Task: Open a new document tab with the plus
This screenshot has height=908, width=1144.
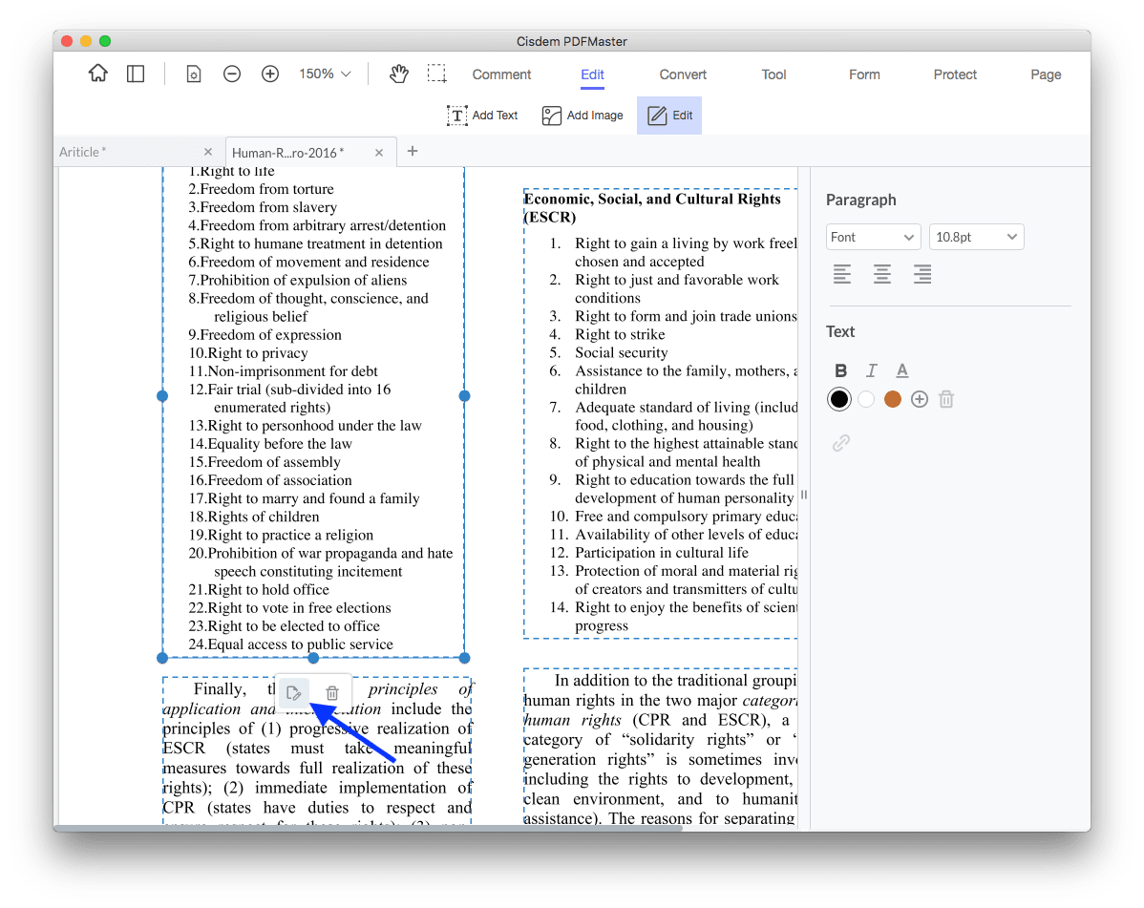Action: tap(412, 151)
